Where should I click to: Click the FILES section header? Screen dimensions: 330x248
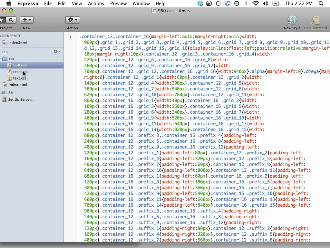pyautogui.click(x=4, y=52)
